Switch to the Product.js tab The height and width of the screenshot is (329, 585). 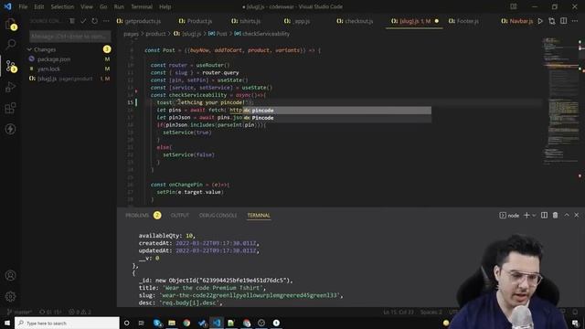196,21
